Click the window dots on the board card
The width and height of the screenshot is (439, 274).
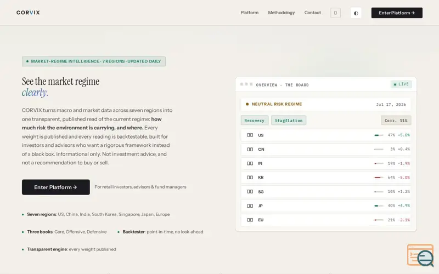[x=246, y=84]
